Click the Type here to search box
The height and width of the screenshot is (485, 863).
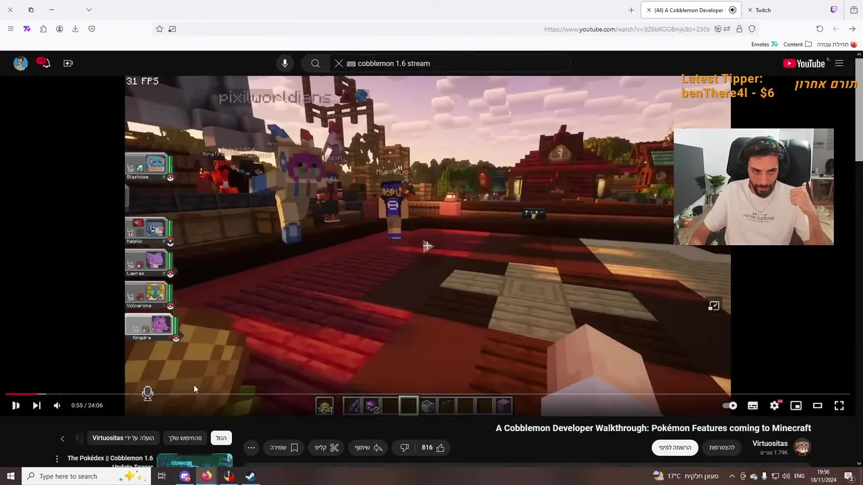coord(86,476)
